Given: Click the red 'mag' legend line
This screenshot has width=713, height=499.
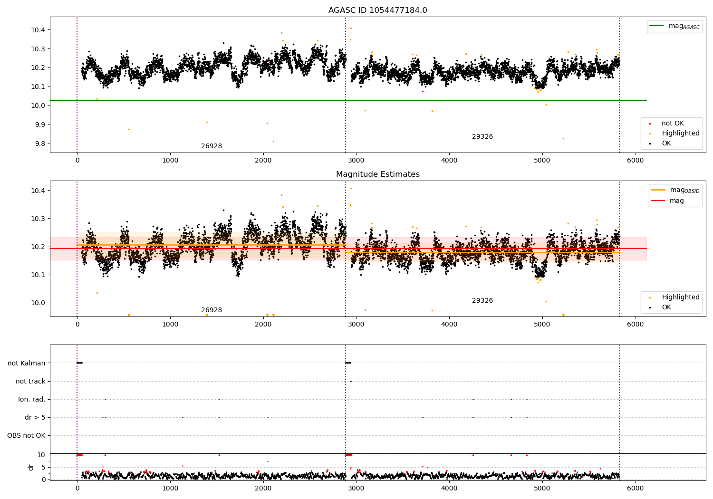Looking at the screenshot, I should (x=658, y=201).
